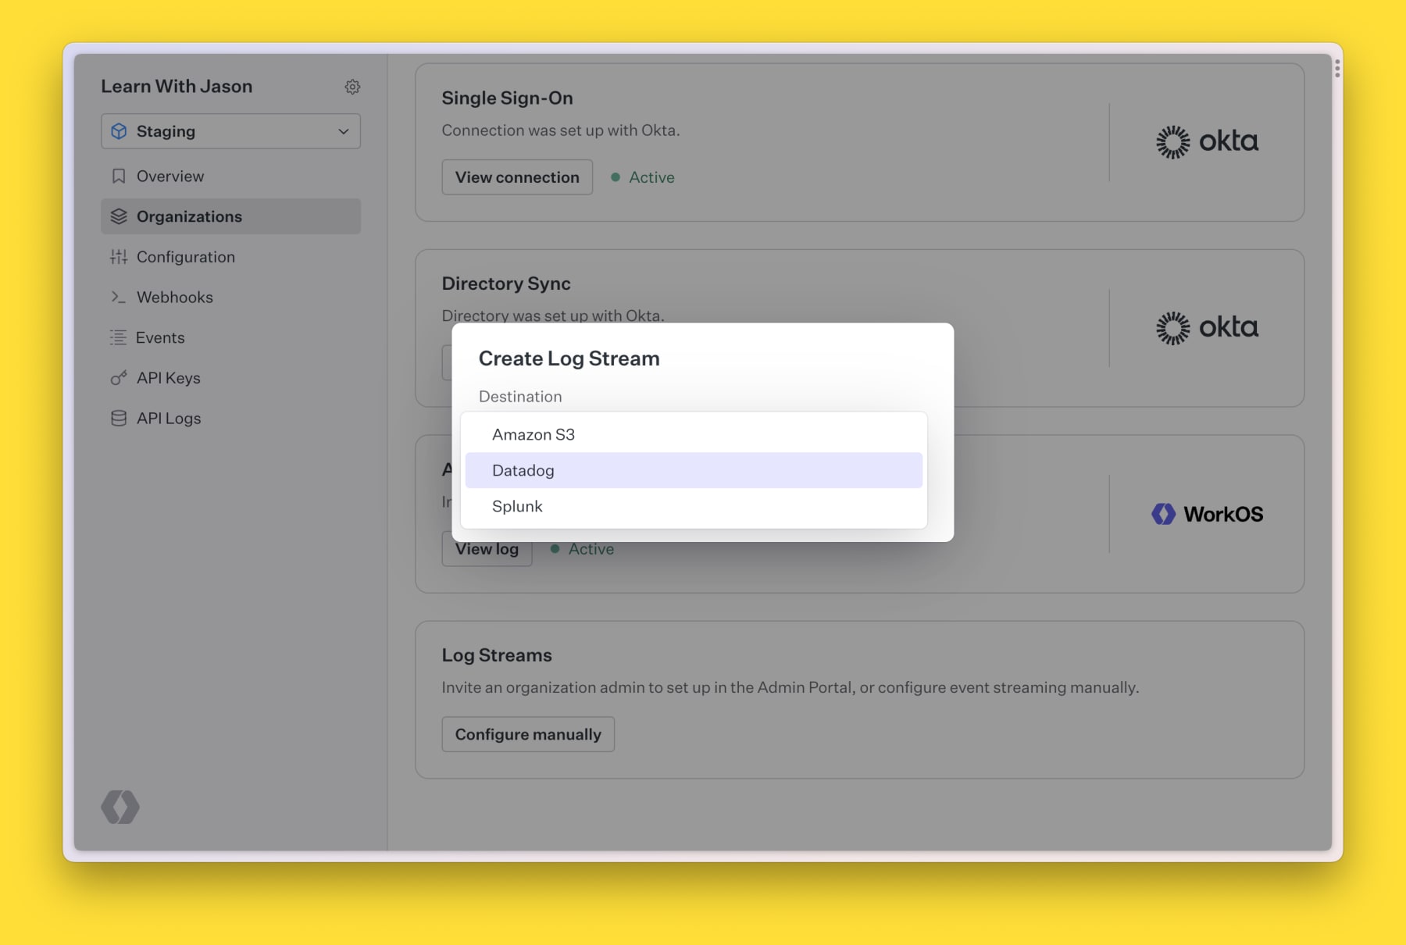This screenshot has height=945, width=1406.
Task: Click the WorkOS logo at sidebar bottom
Action: pos(120,807)
